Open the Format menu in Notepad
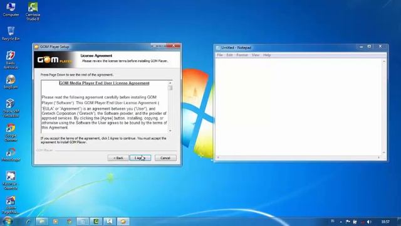This screenshot has width=401, height=226. point(242,55)
